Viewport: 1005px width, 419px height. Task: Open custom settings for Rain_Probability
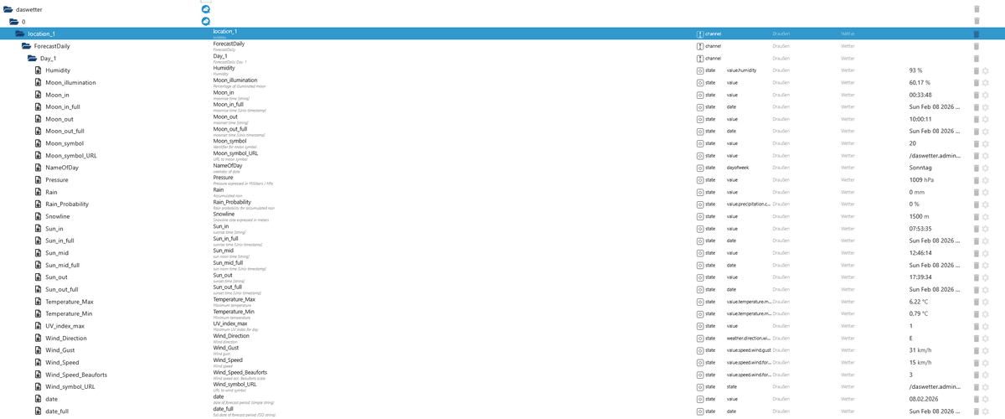986,204
